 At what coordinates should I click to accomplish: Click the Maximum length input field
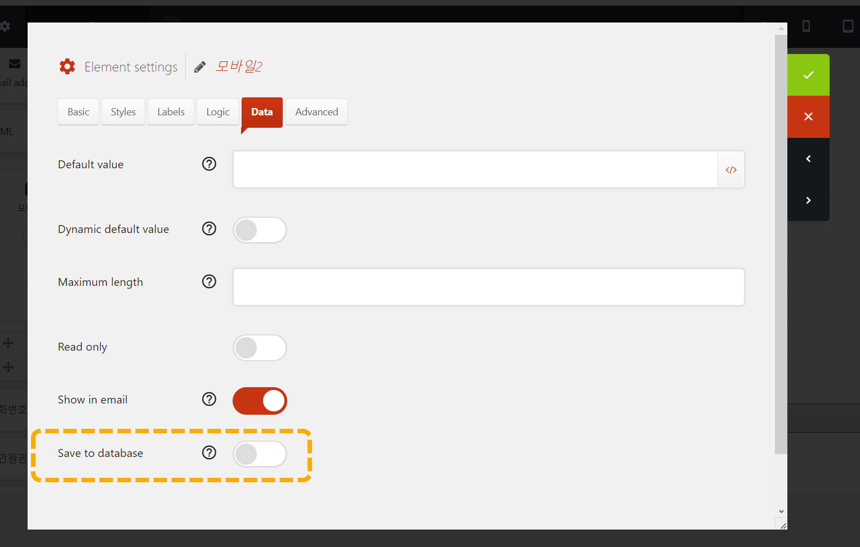click(x=489, y=287)
